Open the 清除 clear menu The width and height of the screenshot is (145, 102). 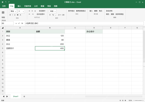[112, 14]
